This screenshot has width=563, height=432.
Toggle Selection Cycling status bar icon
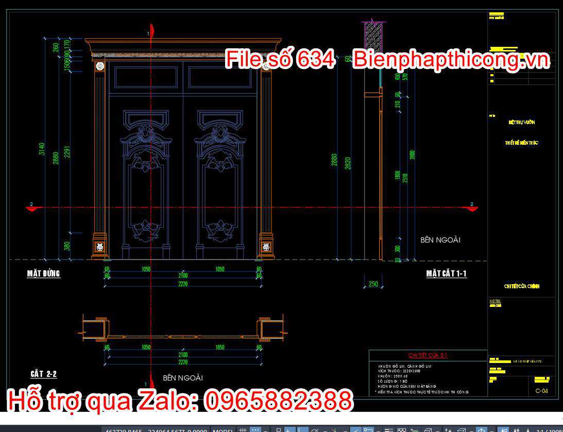(x=414, y=430)
